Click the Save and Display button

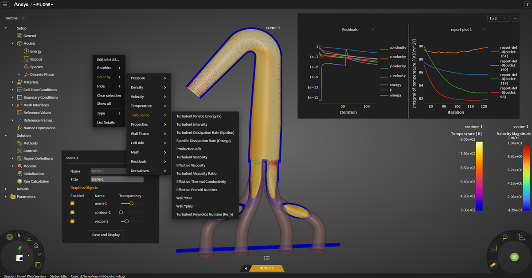coord(106,235)
